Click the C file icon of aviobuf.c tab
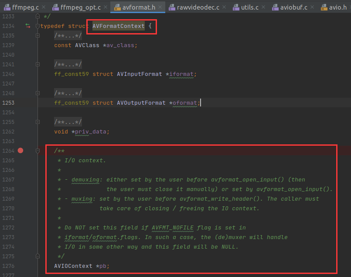 click(275, 7)
